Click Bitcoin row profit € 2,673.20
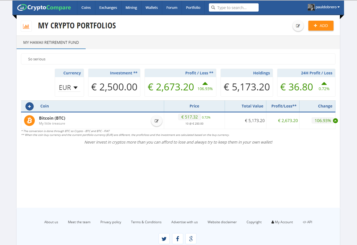The width and height of the screenshot is (357, 245). point(288,121)
